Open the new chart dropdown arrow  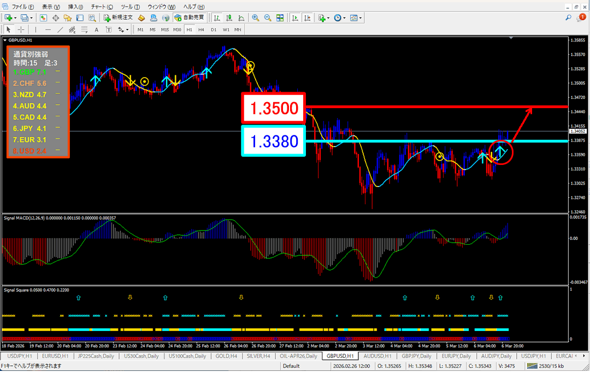[x=15, y=17]
